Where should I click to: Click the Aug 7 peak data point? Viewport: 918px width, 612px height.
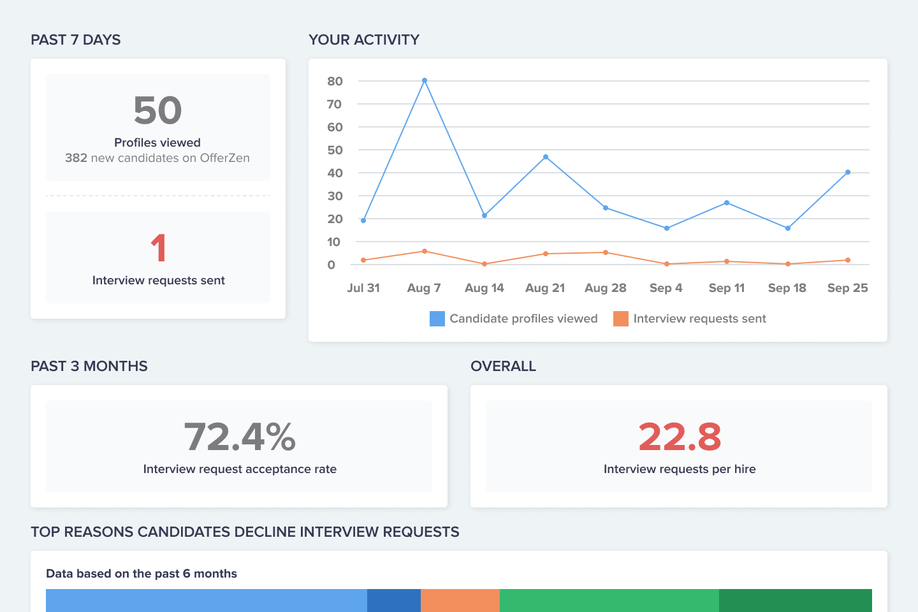[x=424, y=80]
